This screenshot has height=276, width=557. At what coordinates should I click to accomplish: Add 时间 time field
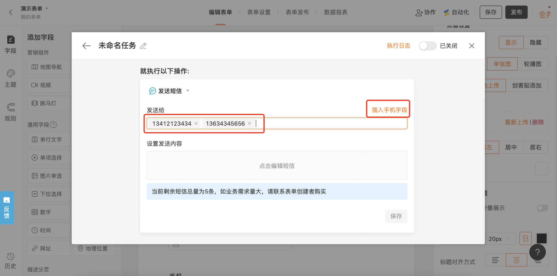49,230
